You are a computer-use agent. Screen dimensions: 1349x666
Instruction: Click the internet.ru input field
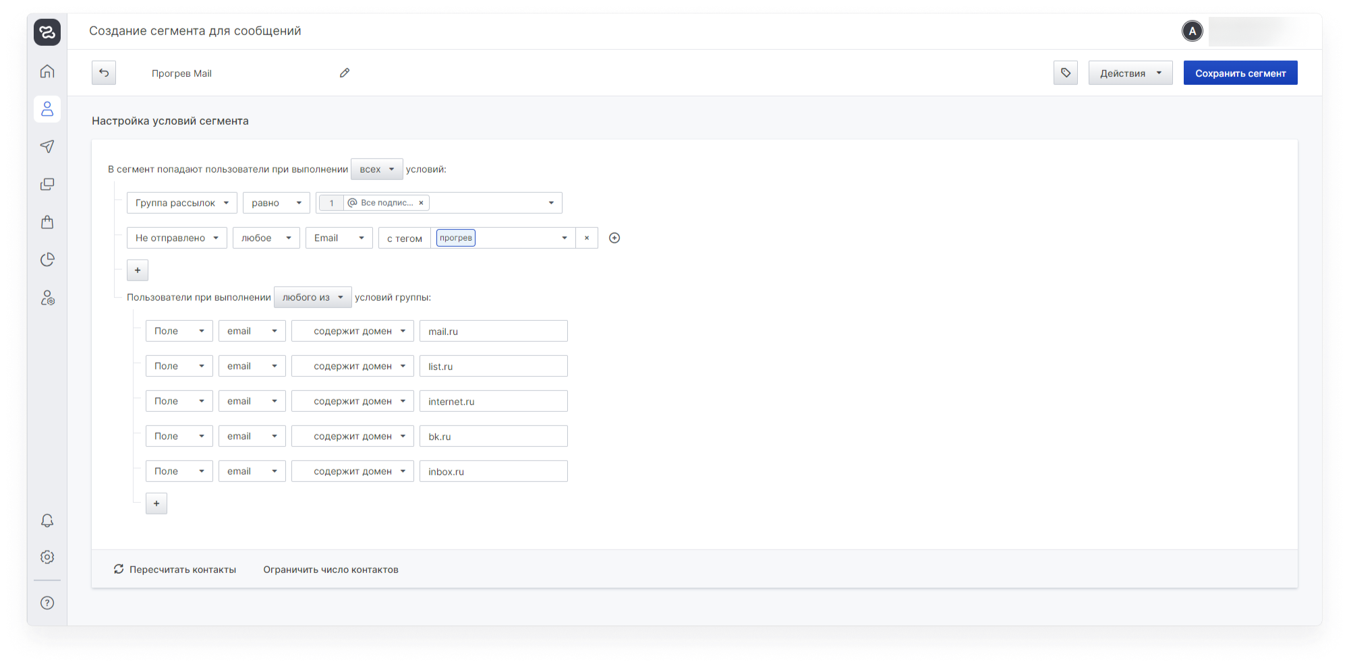(x=494, y=401)
